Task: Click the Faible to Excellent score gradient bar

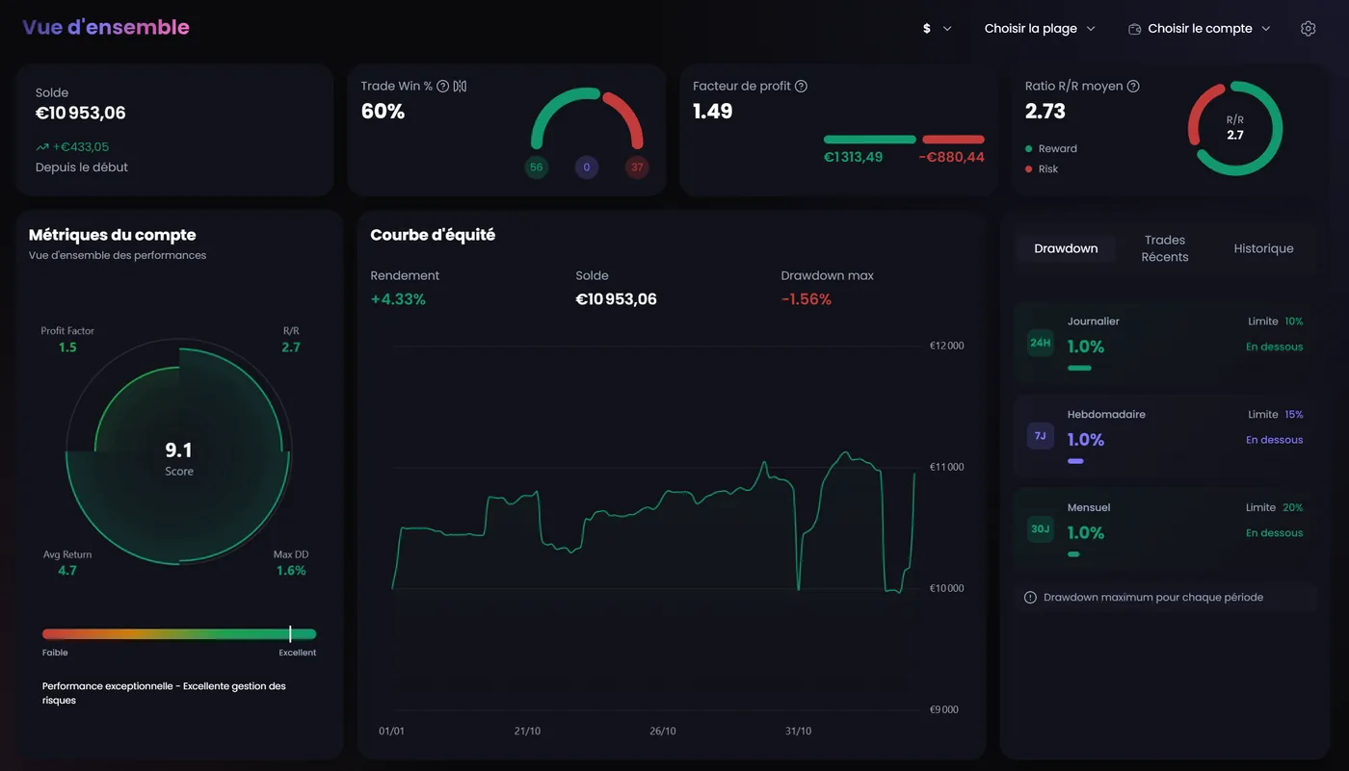Action: [x=179, y=634]
